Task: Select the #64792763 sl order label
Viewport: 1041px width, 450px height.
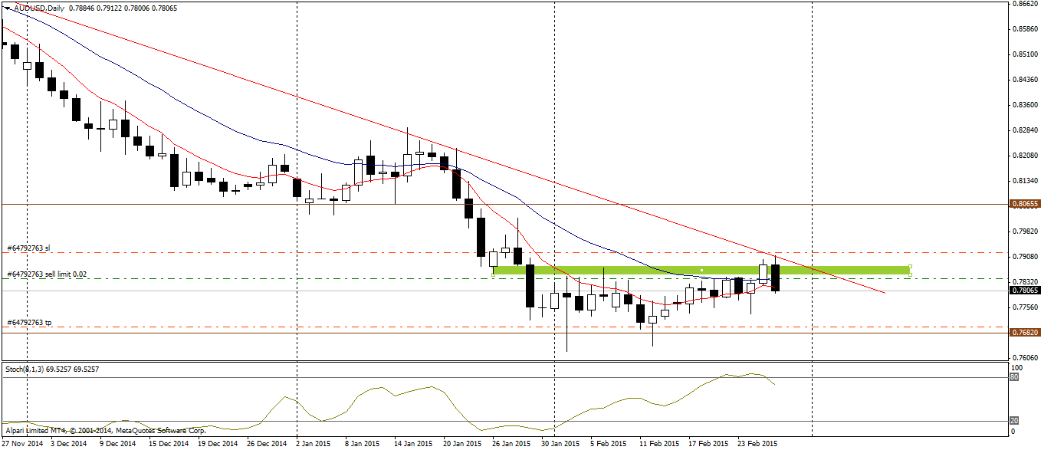Action: [28, 248]
